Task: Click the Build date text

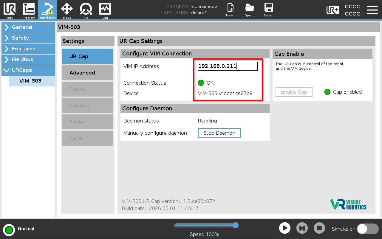Action: (x=160, y=208)
